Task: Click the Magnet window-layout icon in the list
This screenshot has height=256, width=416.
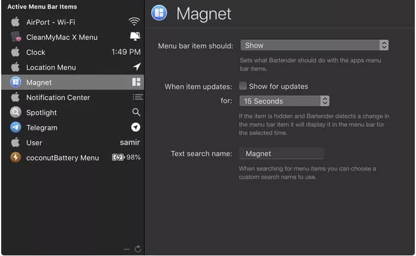Action: (136, 82)
